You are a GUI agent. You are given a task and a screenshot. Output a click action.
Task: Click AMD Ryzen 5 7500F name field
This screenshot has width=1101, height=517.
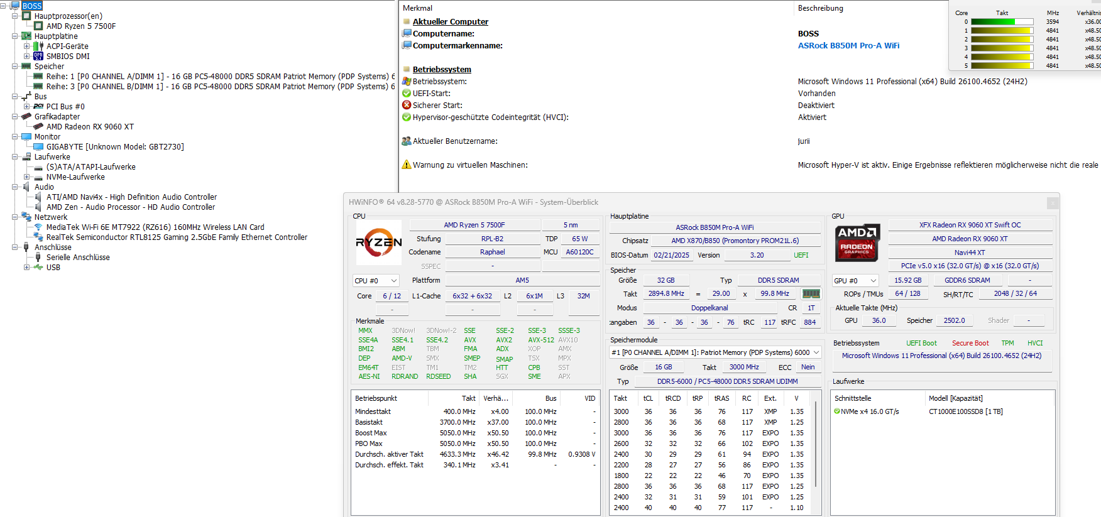coord(474,225)
